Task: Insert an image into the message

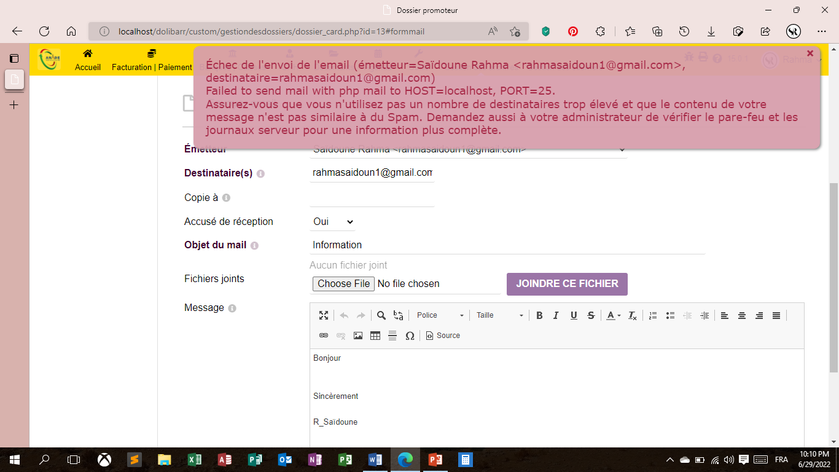Action: [358, 336]
